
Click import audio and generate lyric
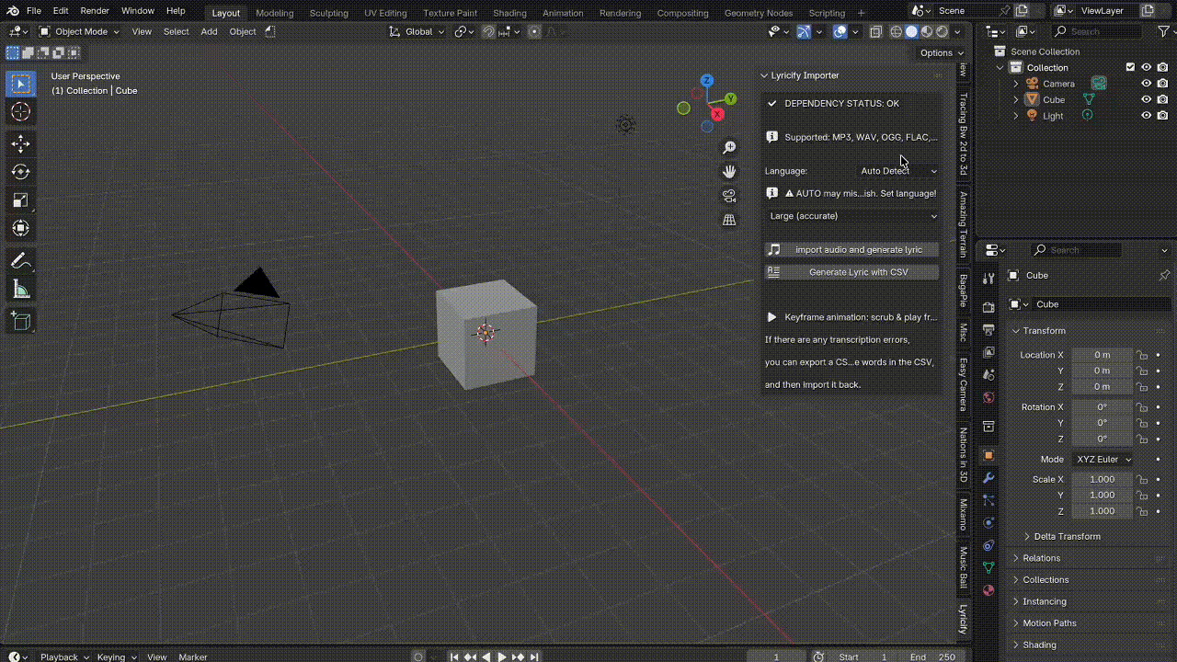pos(852,250)
